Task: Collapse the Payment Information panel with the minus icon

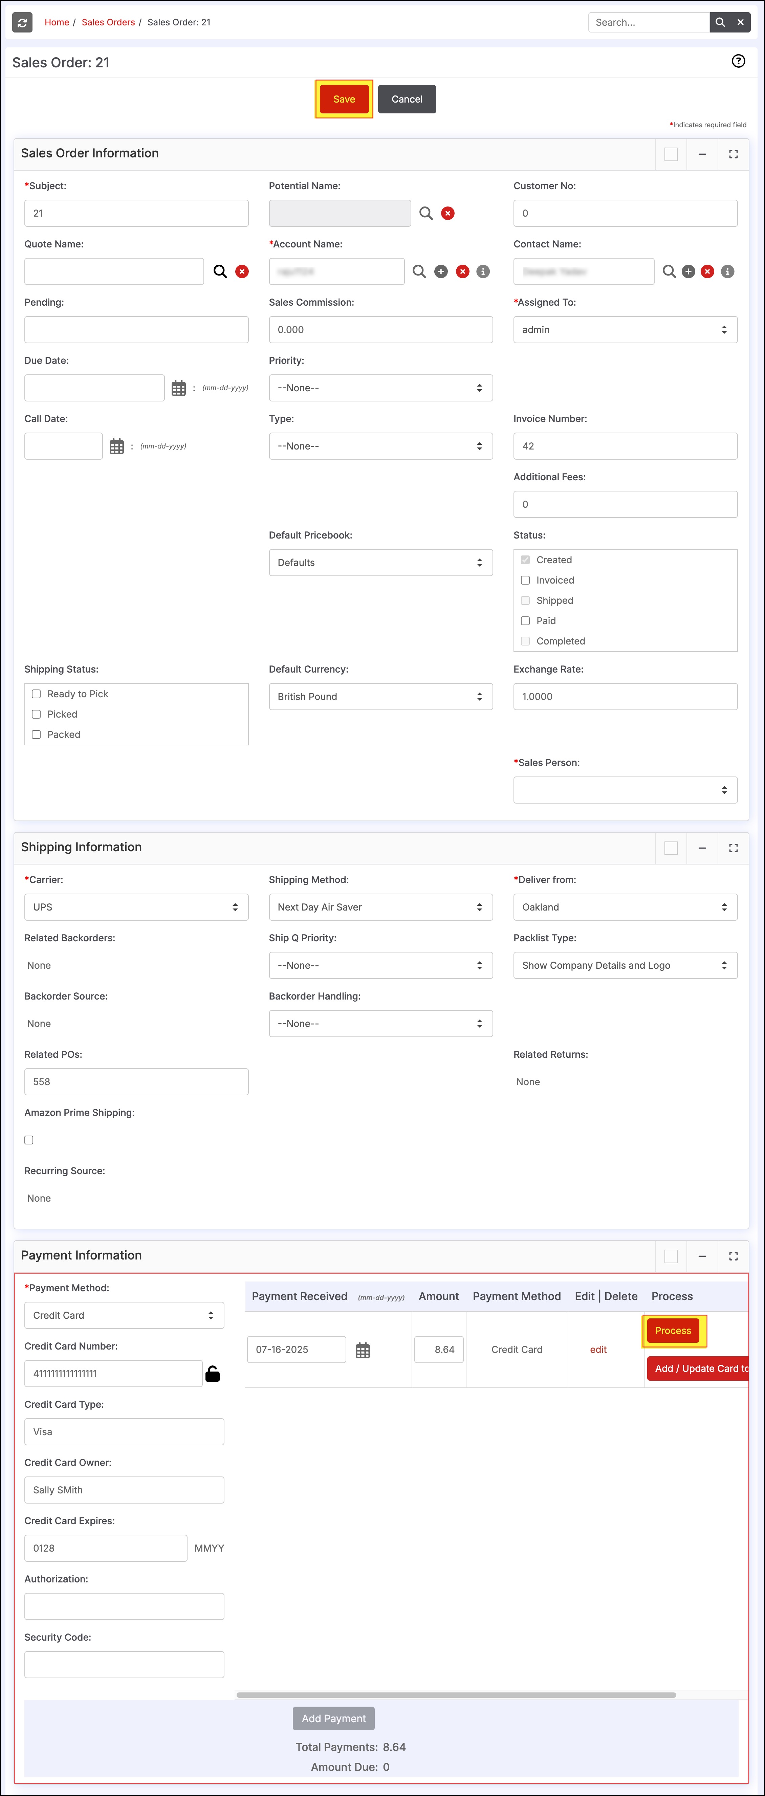Action: [702, 1256]
